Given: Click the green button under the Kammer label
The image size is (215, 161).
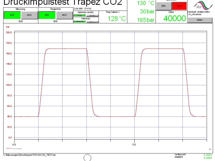Looking at the screenshot, I should pos(80,22).
